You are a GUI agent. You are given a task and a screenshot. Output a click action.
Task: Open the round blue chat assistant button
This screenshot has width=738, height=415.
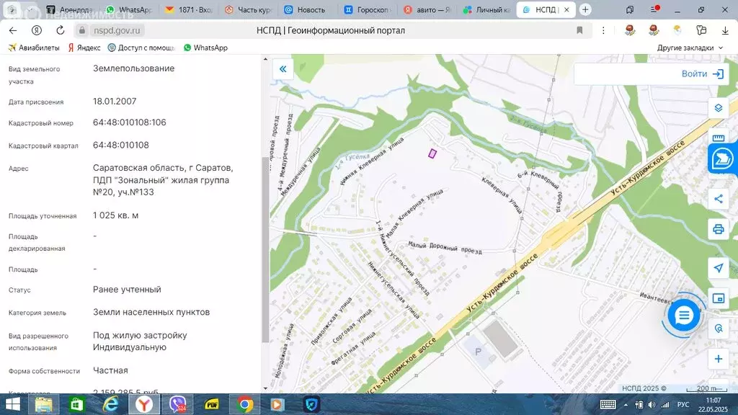click(684, 316)
